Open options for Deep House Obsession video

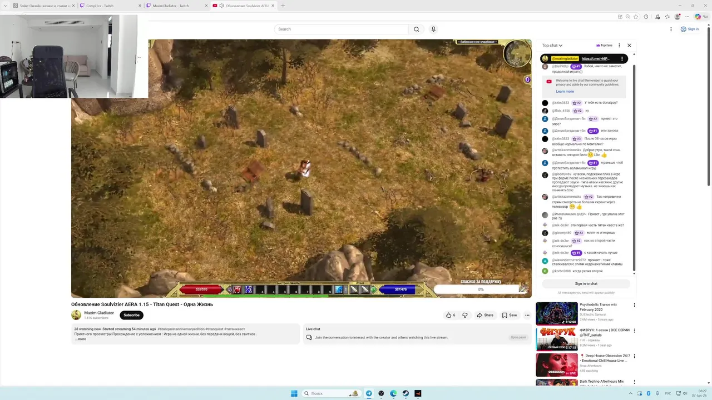point(634,356)
